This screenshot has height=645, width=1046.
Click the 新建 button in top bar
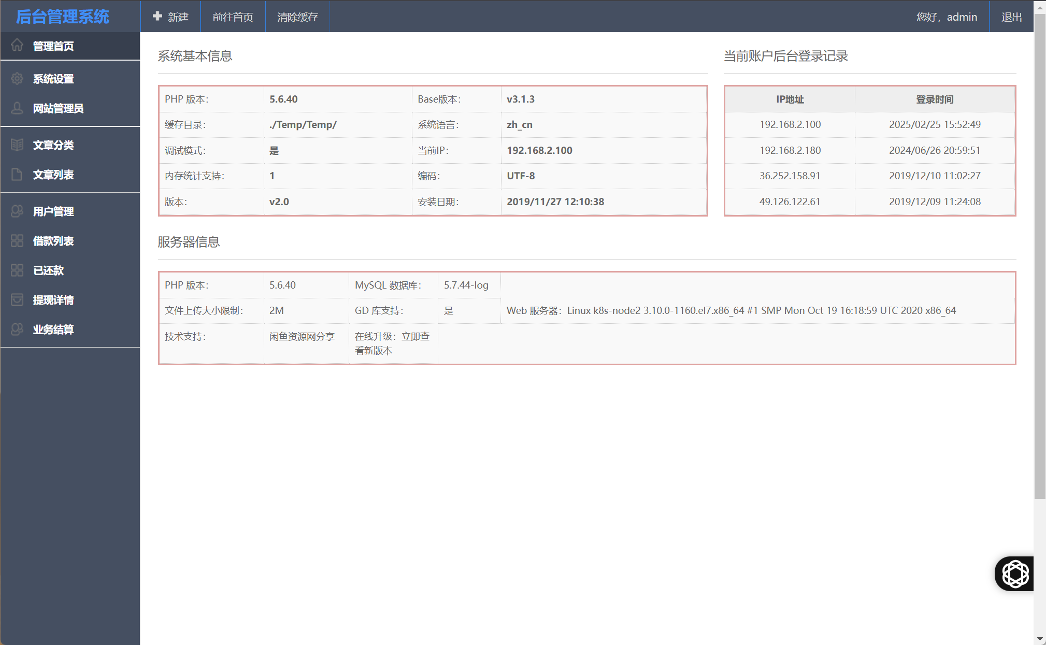pyautogui.click(x=170, y=17)
